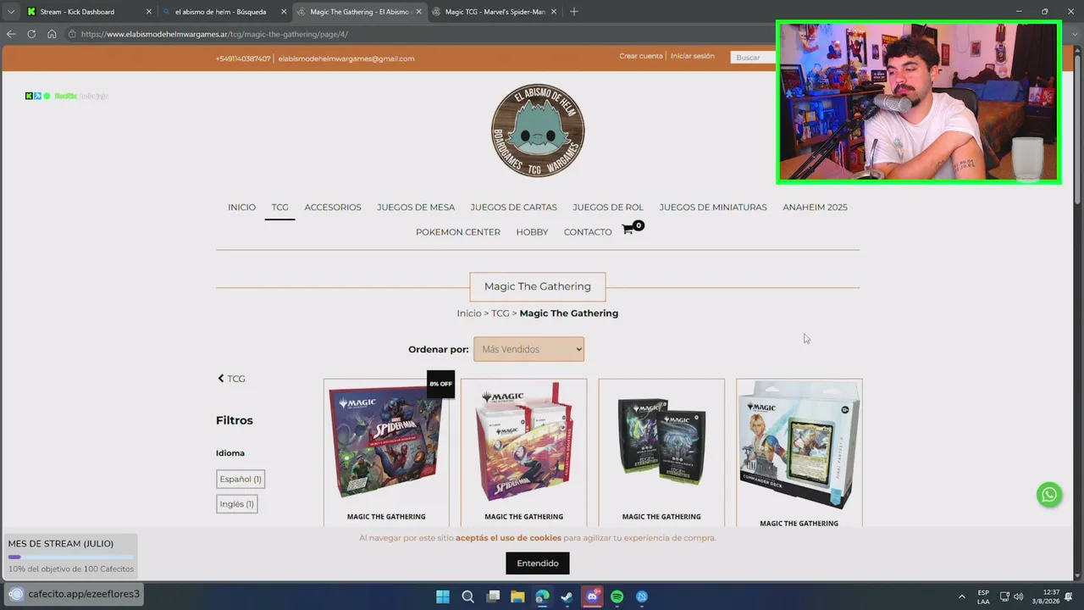Click the 'Iniciar sesión' link
Viewport: 1084px width, 610px height.
[693, 56]
